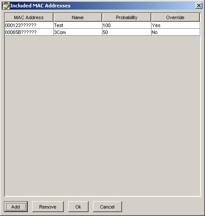205x216 pixels.
Task: Select MAC address 00065B?????? cell
Action: pyautogui.click(x=29, y=32)
